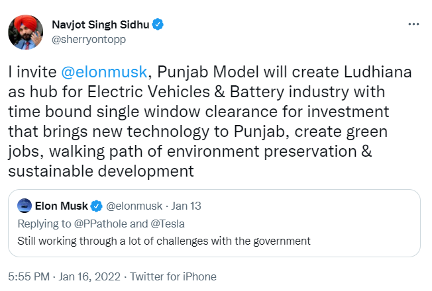The image size is (432, 291).
Task: Click Navjot Singh Sidhu's profile picture
Action: coord(26,31)
